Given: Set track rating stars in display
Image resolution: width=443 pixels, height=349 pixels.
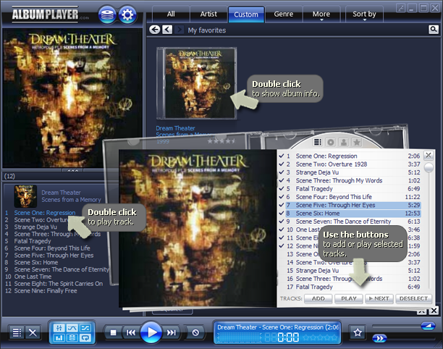Looking at the screenshot, I should coord(320,337).
